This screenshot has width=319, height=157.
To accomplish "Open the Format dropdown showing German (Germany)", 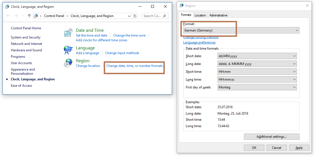I will pyautogui.click(x=241, y=30).
